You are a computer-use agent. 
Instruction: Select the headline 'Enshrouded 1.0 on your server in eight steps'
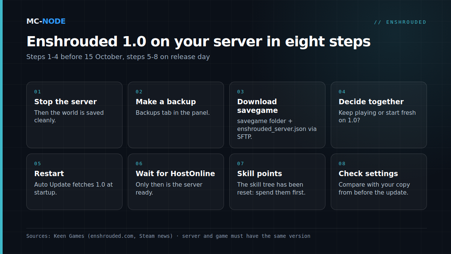coord(198,41)
